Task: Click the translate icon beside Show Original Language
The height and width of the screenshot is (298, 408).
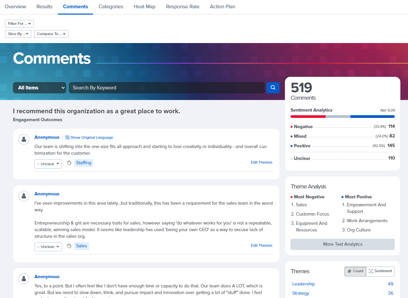Action: (x=68, y=137)
